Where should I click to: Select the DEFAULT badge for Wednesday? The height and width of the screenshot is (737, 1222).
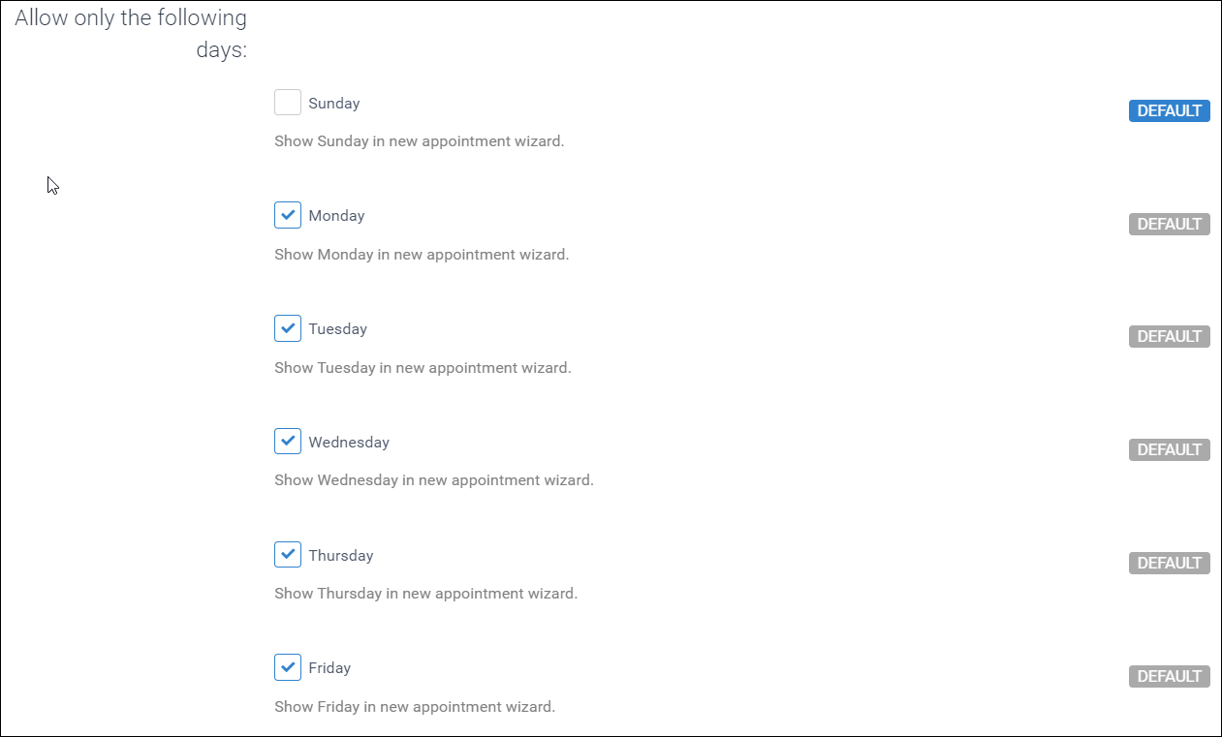click(x=1169, y=449)
